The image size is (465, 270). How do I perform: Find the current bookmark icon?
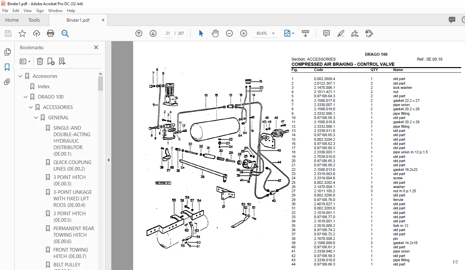click(62, 61)
